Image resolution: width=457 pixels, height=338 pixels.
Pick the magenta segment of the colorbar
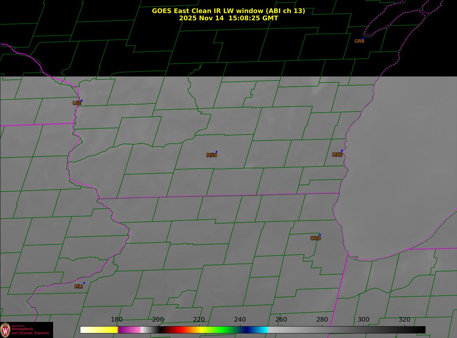(x=129, y=330)
